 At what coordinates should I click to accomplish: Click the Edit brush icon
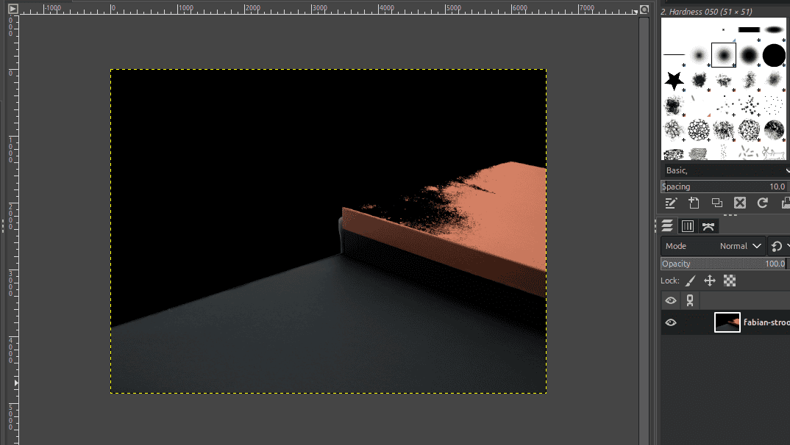[671, 203]
